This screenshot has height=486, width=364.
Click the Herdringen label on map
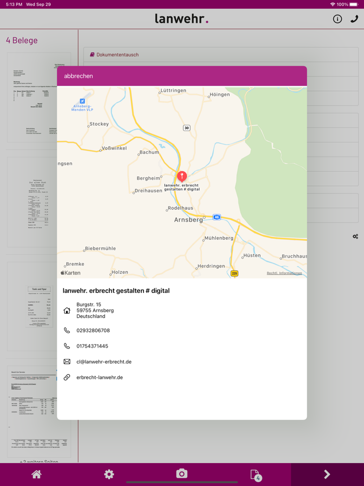(x=211, y=266)
